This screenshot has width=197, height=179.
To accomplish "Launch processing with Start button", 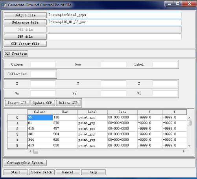I will [16, 172].
